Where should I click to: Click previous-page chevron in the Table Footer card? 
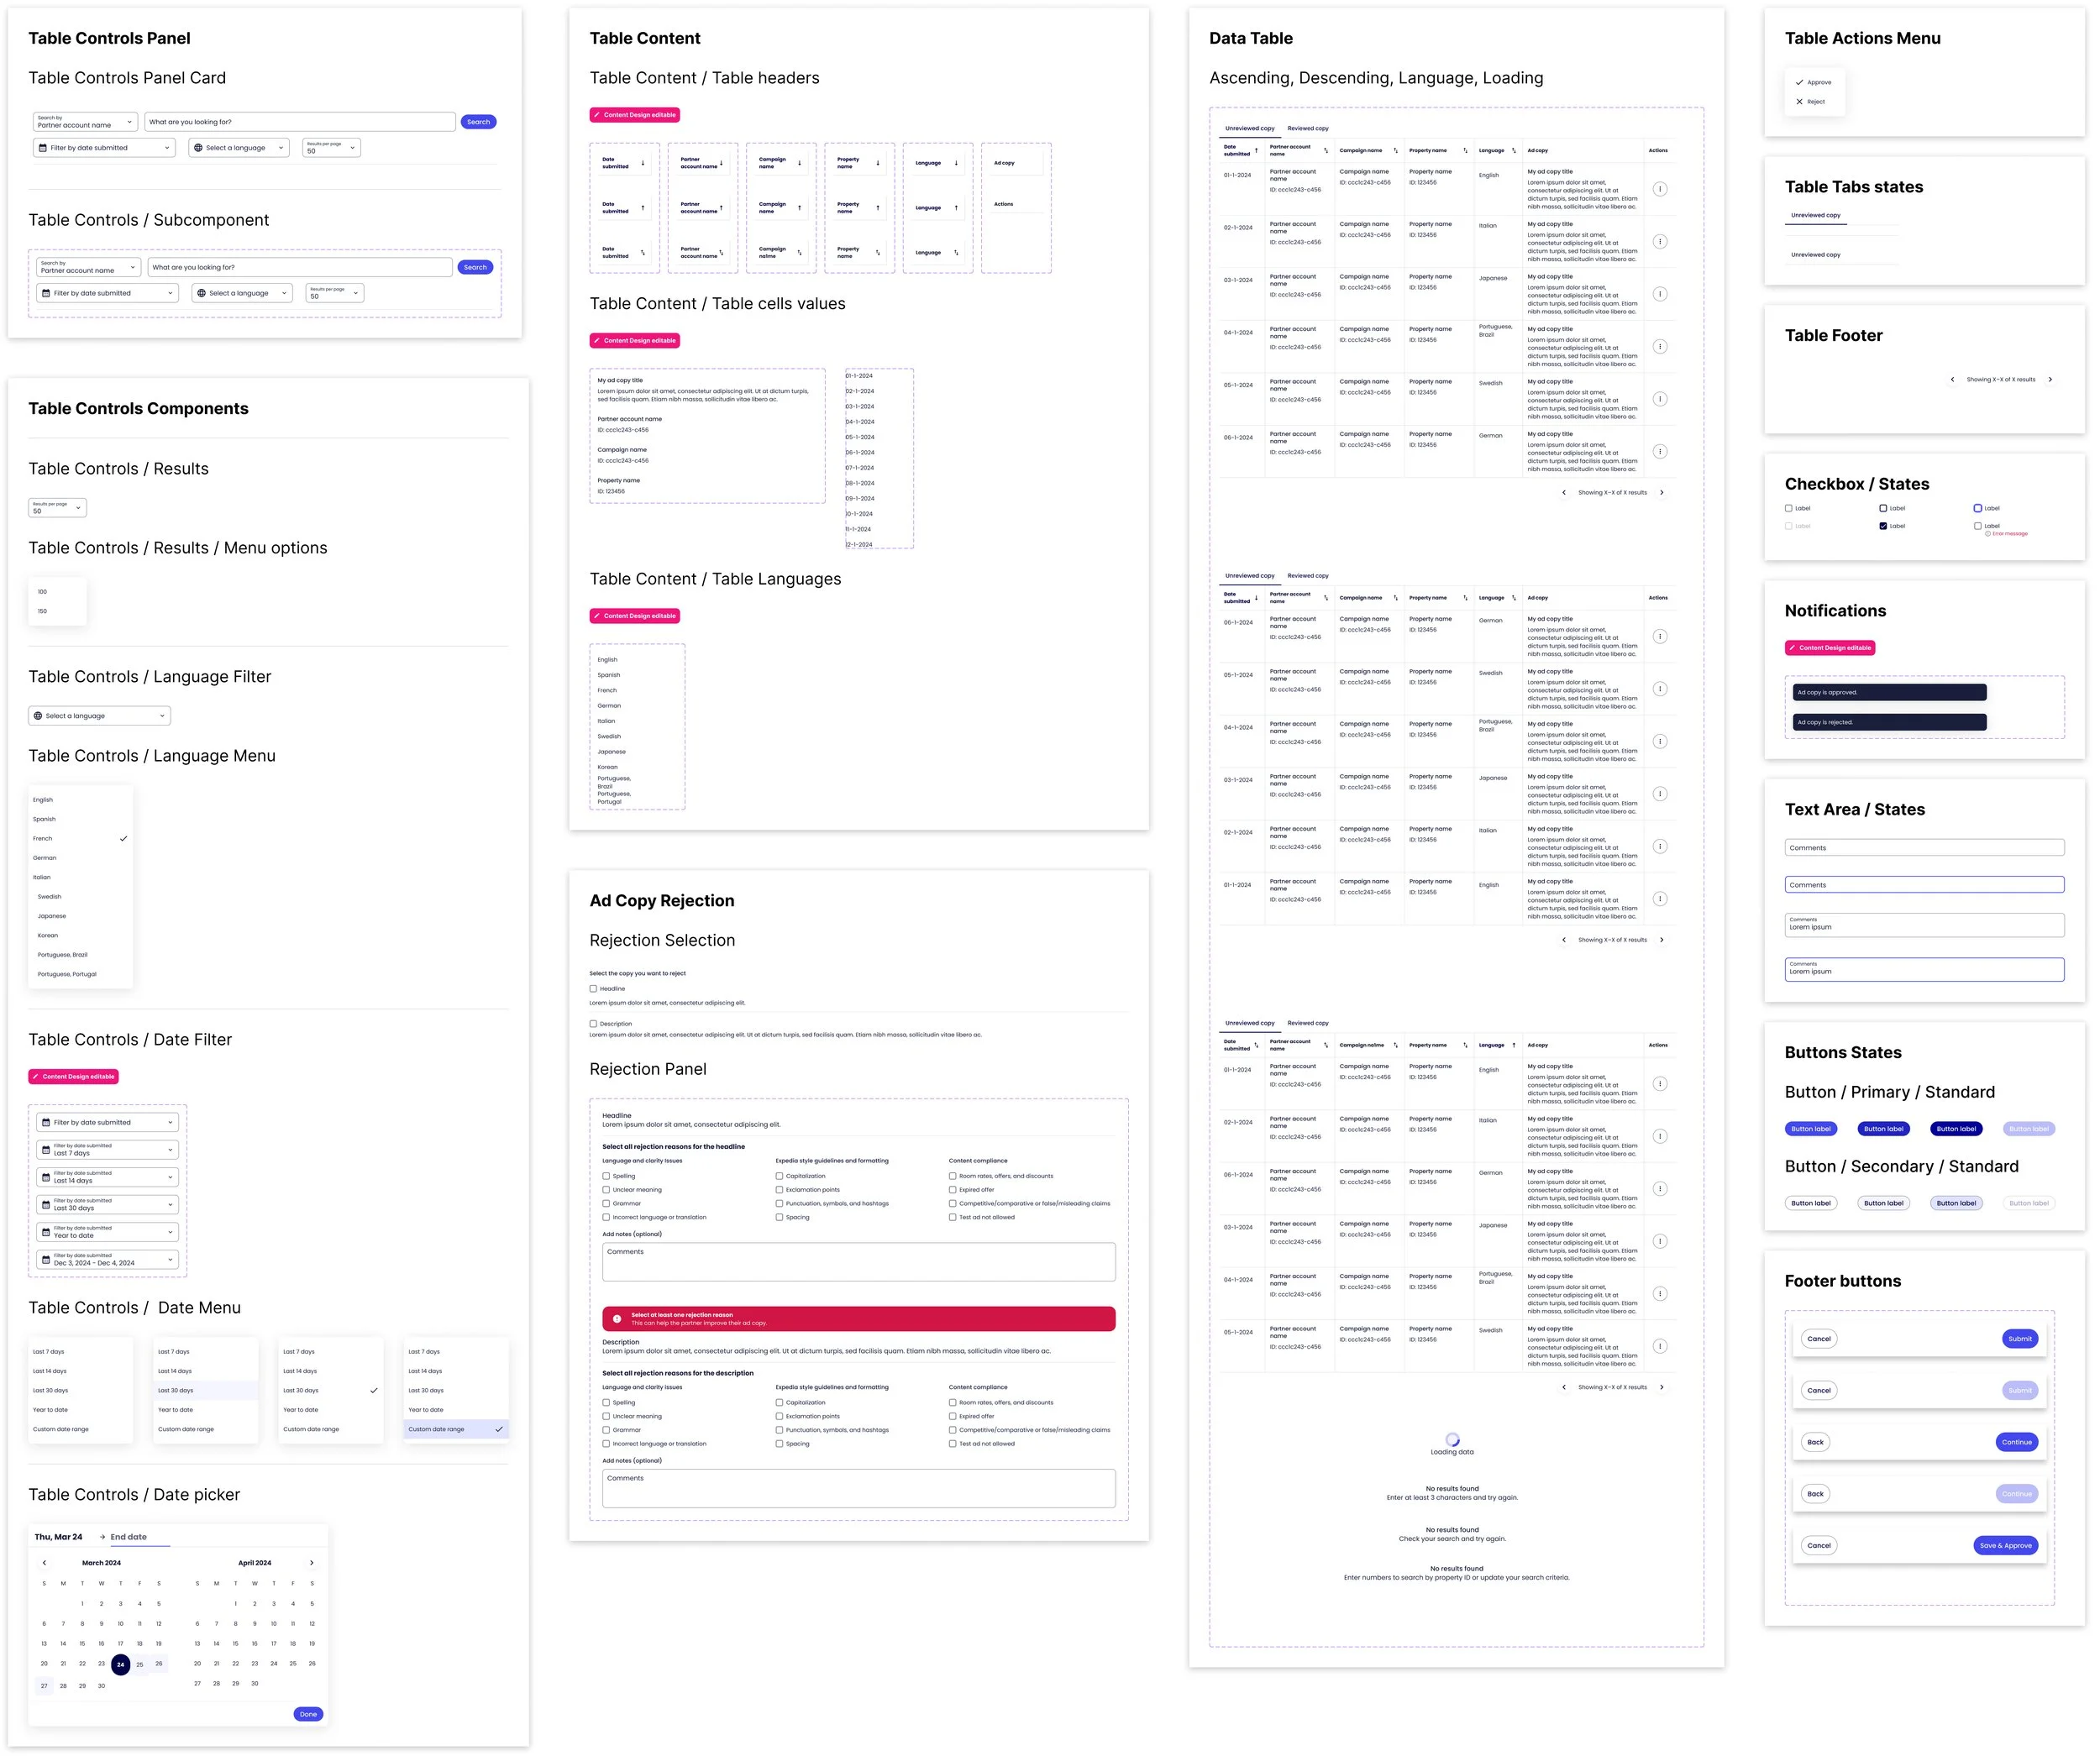click(1952, 380)
